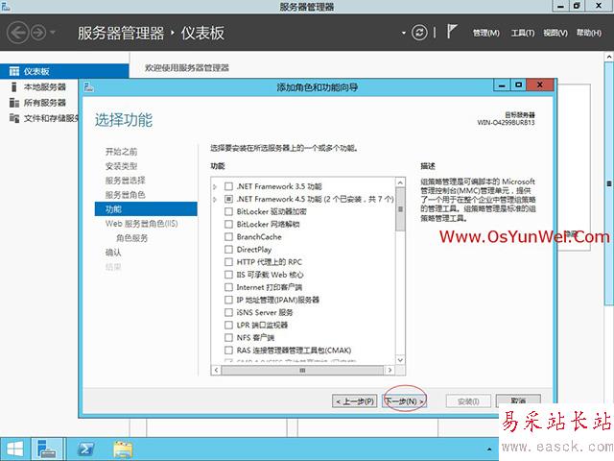This screenshot has width=614, height=461.
Task: Click features list scroll up arrow
Action: point(400,182)
